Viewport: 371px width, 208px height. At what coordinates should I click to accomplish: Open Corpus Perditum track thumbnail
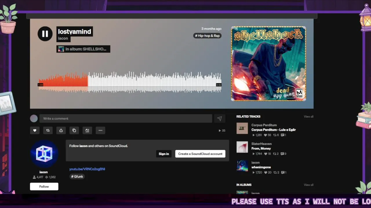[242, 128]
